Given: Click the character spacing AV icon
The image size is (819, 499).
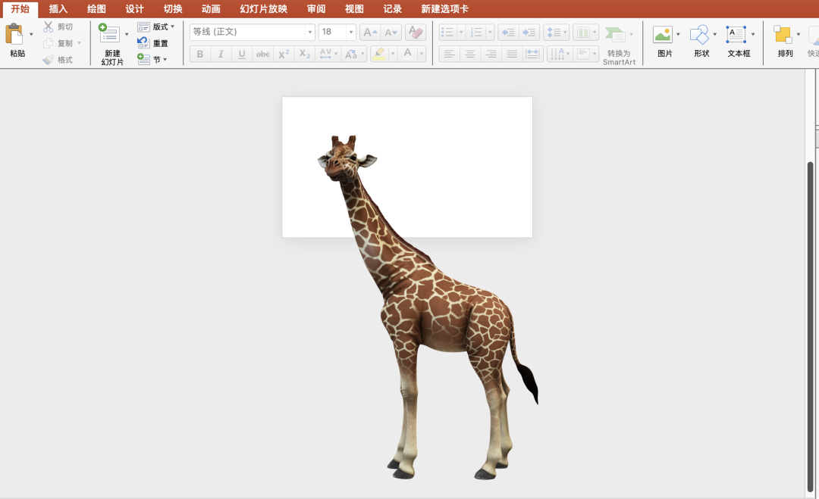Looking at the screenshot, I should point(325,54).
